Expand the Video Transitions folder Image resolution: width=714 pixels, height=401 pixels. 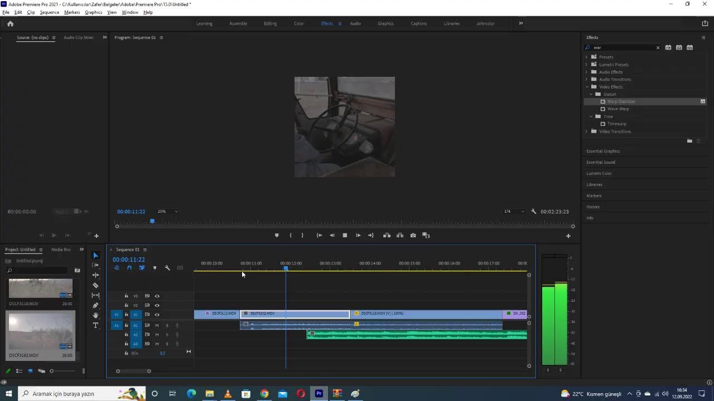point(587,131)
